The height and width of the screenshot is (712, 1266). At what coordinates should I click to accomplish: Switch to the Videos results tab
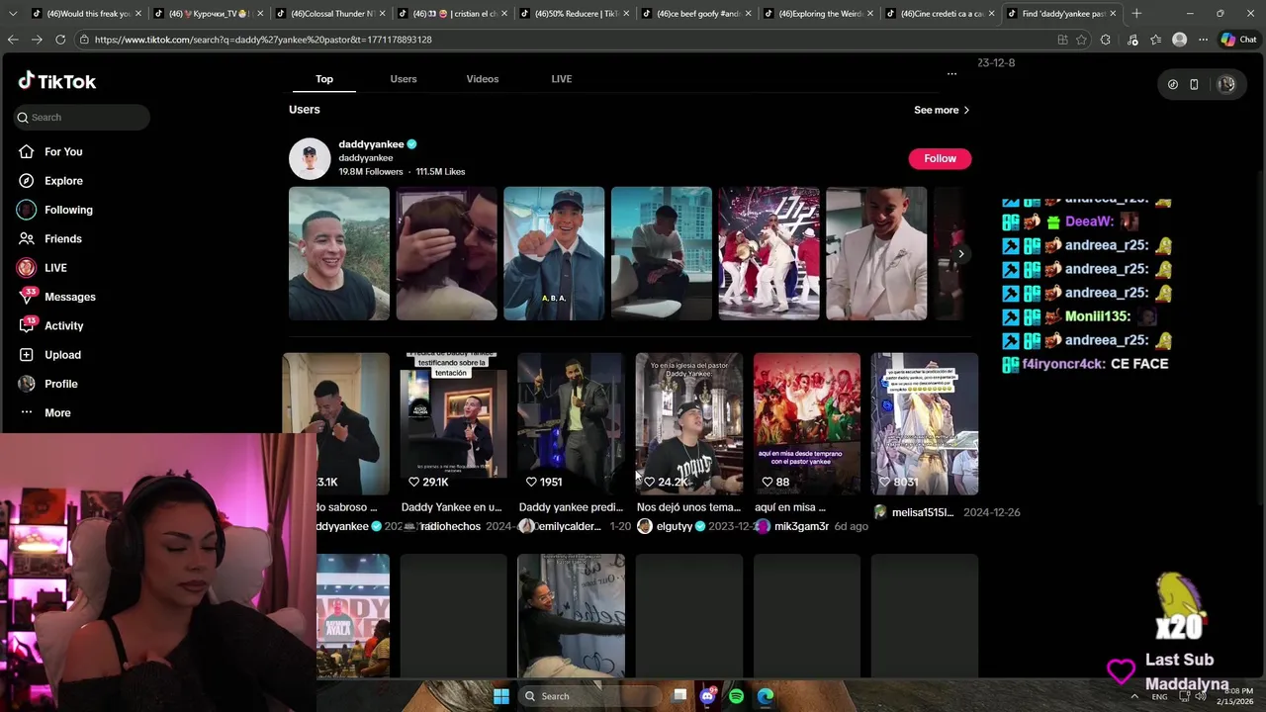tap(483, 79)
